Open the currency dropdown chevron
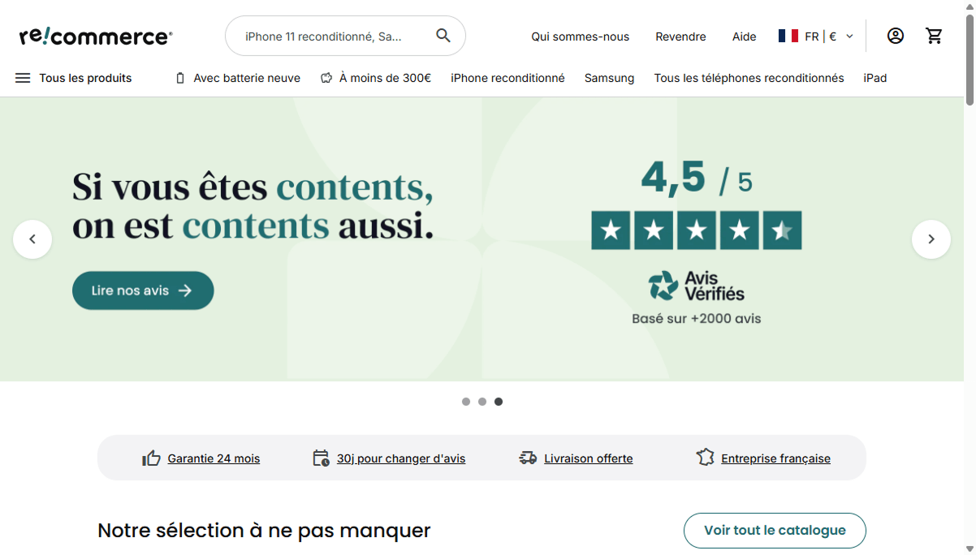 pyautogui.click(x=849, y=36)
